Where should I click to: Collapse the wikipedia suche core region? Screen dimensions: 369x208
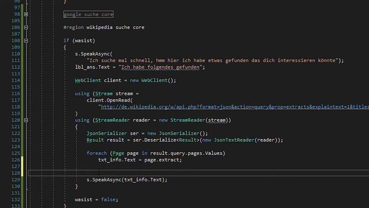(26, 27)
